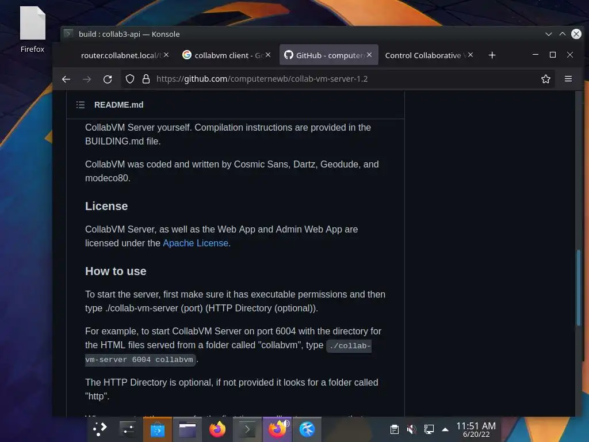Viewport: 589px width, 442px height.
Task: Click the ./collab-vm-server code snippet
Action: [x=228, y=353]
